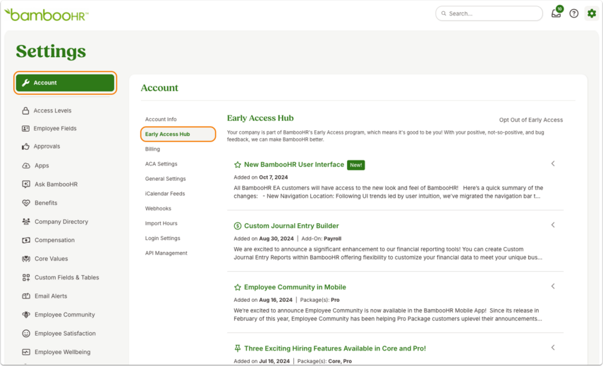Click the Company Directory people icon
The image size is (603, 366).
click(x=26, y=222)
